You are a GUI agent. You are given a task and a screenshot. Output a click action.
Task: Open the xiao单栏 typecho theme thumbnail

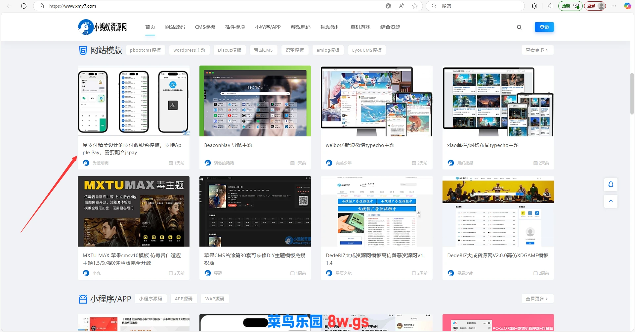pos(498,101)
